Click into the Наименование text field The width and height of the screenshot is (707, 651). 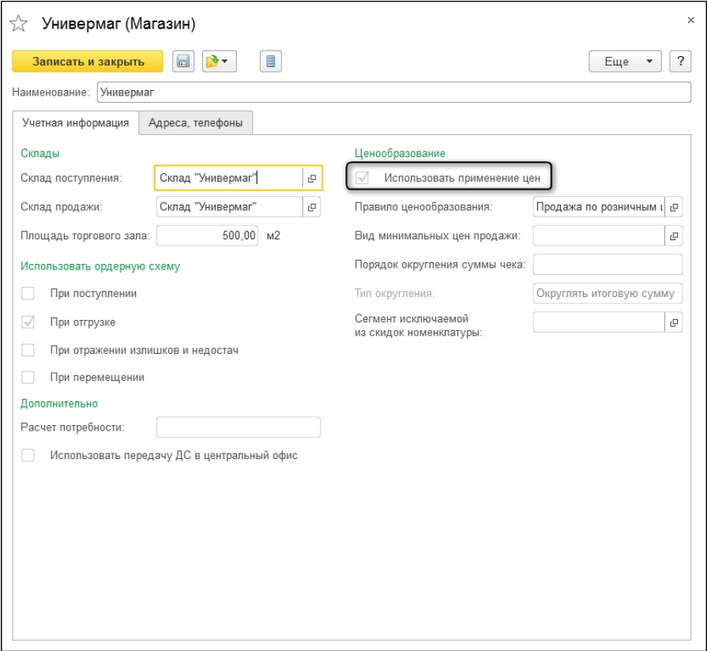click(x=393, y=92)
